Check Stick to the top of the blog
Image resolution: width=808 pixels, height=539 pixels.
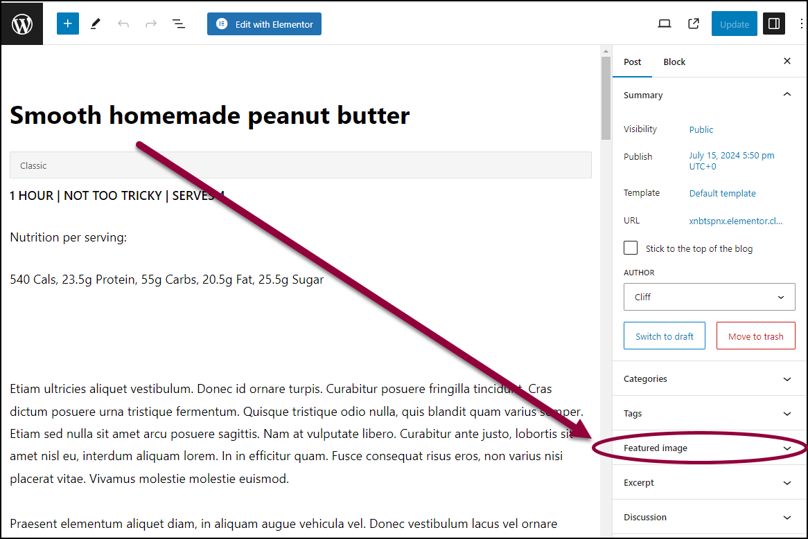tap(630, 248)
